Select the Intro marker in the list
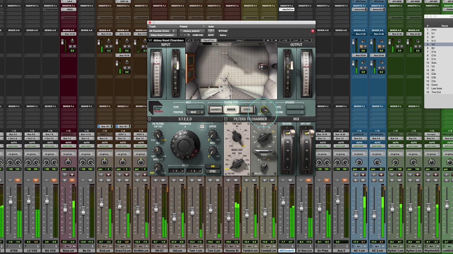The height and width of the screenshot is (254, 453). 434,30
